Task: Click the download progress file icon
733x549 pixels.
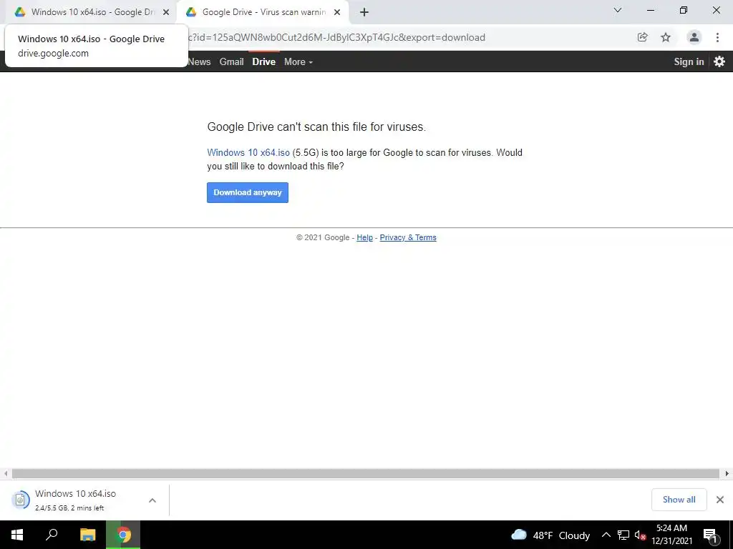Action: pos(20,500)
